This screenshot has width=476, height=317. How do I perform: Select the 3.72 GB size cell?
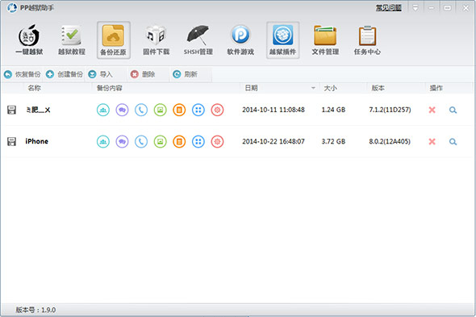(333, 141)
